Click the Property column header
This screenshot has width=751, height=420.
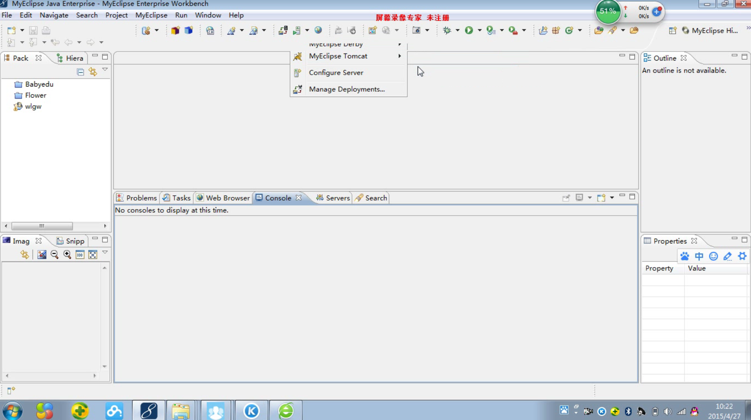coord(663,268)
